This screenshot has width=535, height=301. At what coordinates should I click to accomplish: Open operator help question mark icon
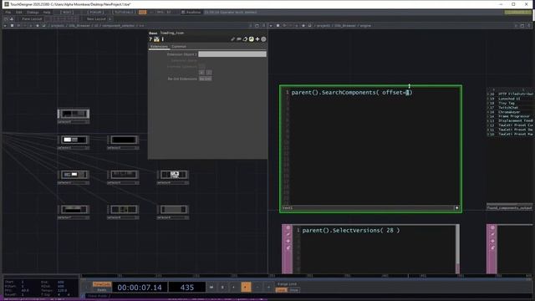pos(150,39)
